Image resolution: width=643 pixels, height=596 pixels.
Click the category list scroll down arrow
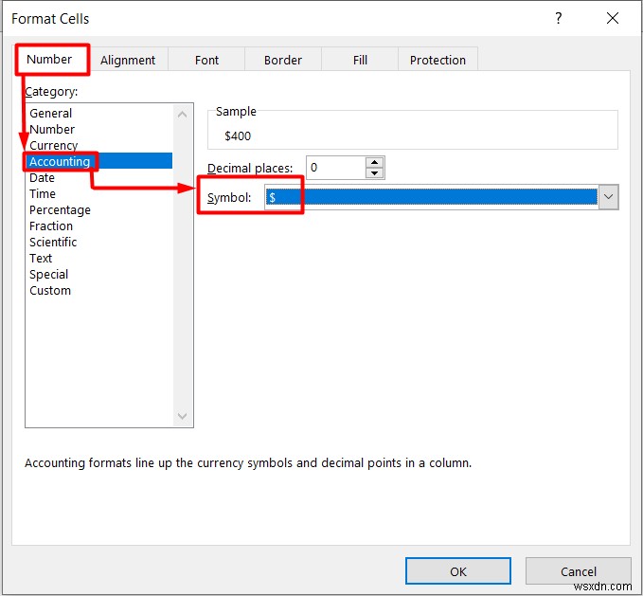coord(183,416)
